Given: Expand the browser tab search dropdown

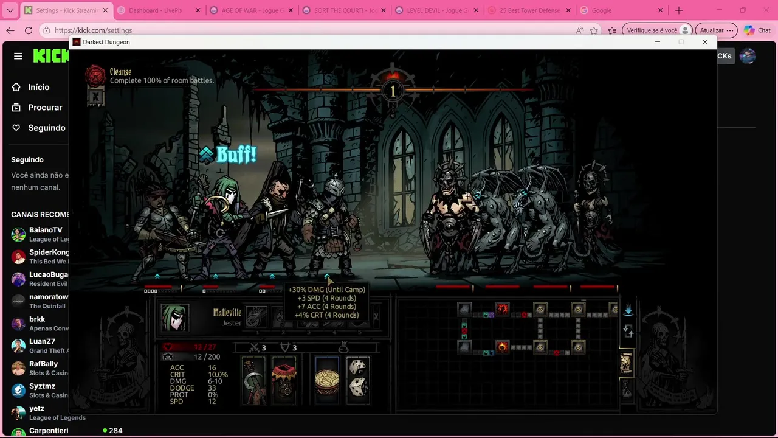Looking at the screenshot, I should (10, 10).
